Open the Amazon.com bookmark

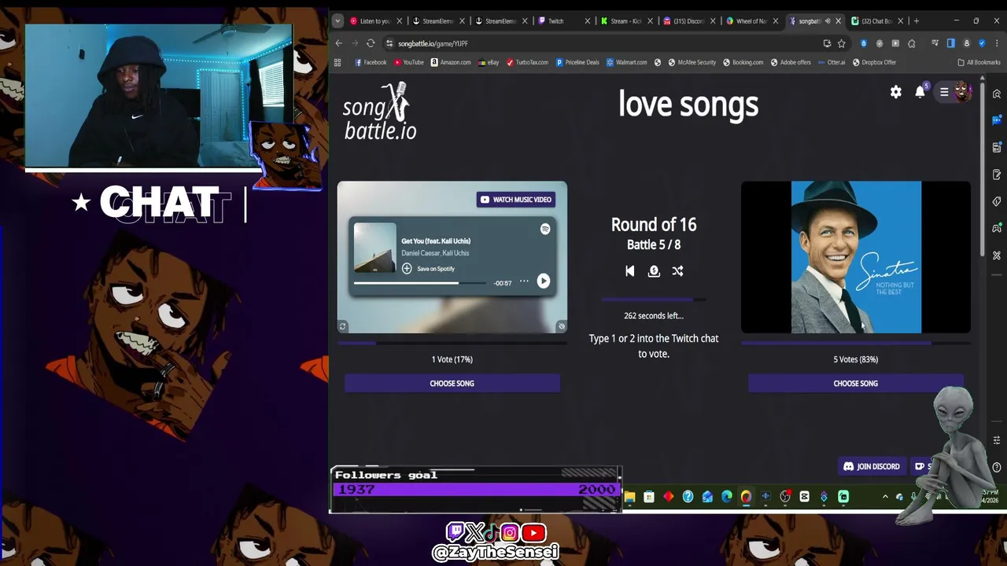tap(451, 62)
